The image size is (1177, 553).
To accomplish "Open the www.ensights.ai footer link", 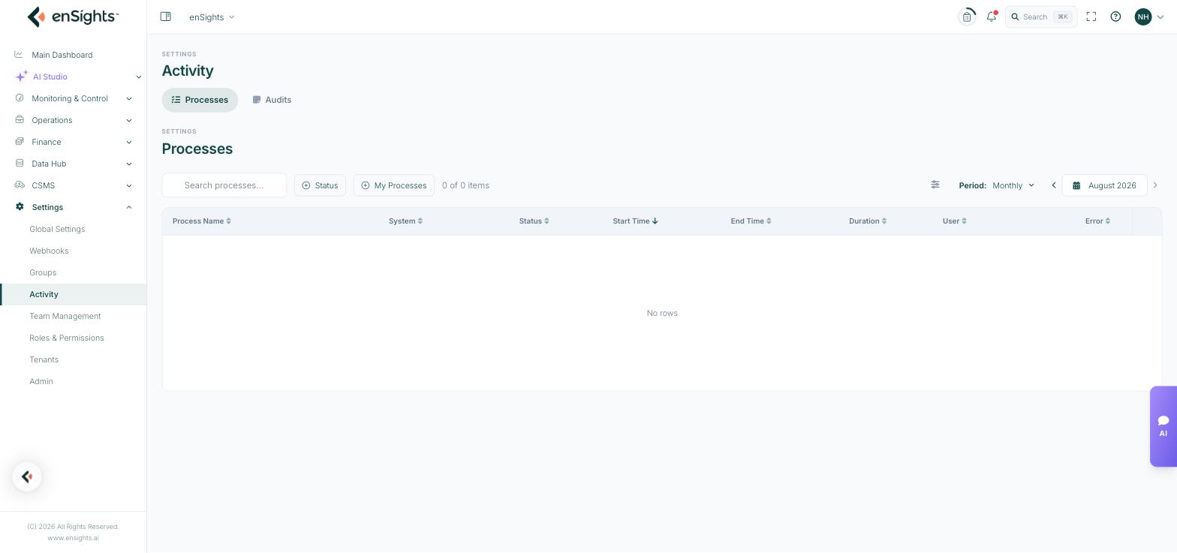I will [x=73, y=538].
